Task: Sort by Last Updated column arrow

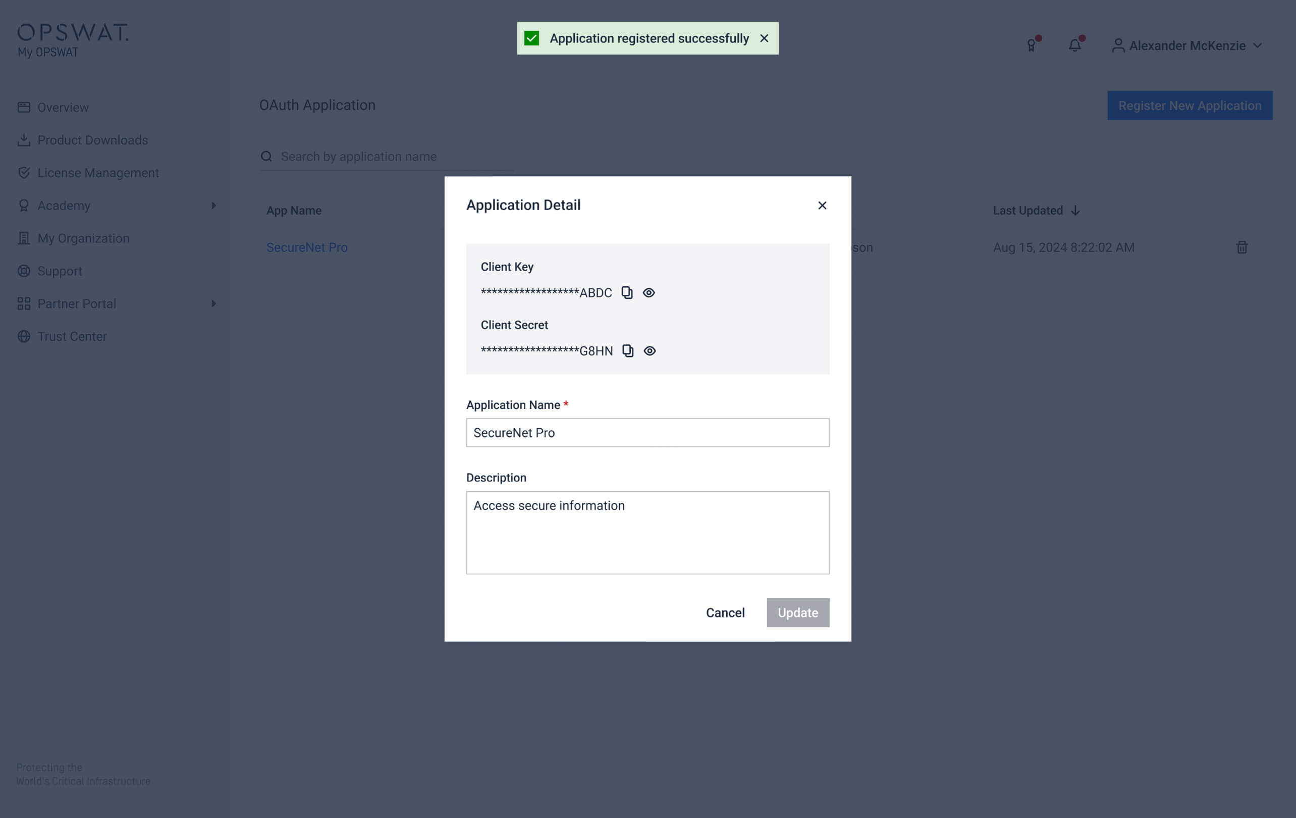Action: coord(1075,211)
